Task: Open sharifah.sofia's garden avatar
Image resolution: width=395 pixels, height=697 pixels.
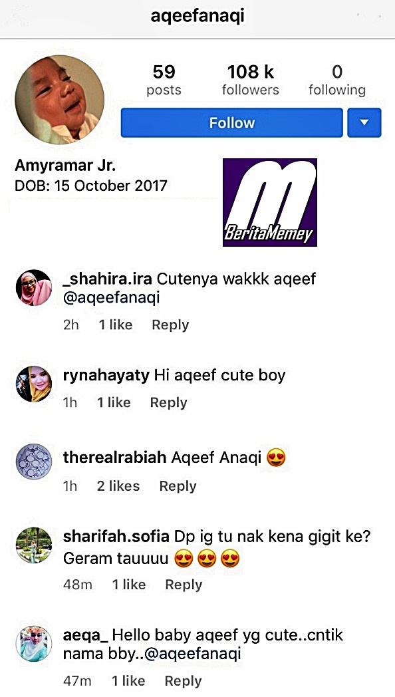Action: click(34, 545)
